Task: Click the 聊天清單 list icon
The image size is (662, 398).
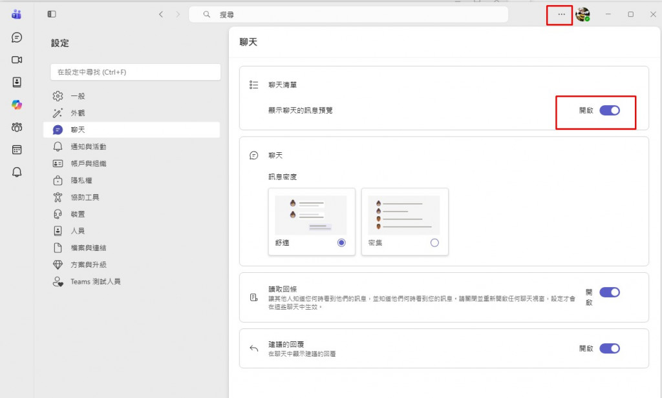Action: 253,85
